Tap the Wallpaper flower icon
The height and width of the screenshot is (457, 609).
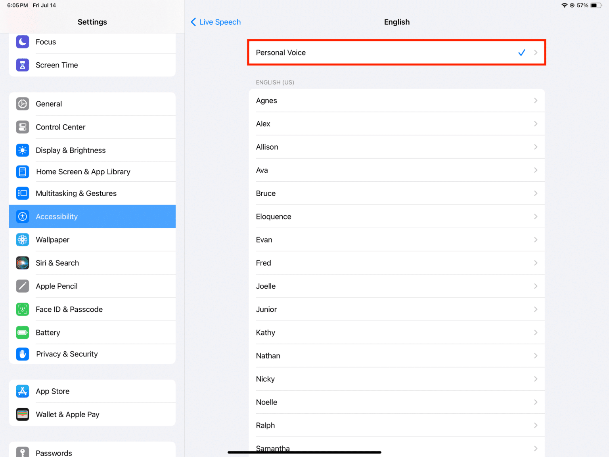click(x=23, y=240)
